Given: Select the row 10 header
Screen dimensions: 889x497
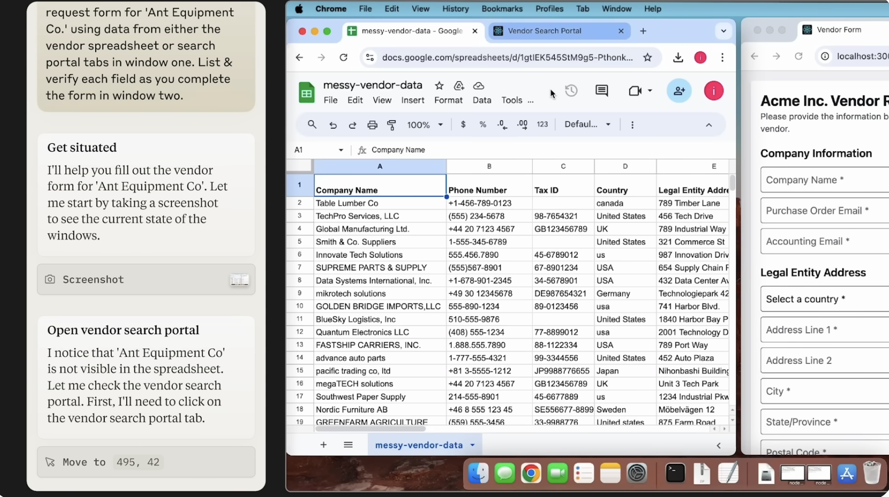Looking at the screenshot, I should click(300, 306).
